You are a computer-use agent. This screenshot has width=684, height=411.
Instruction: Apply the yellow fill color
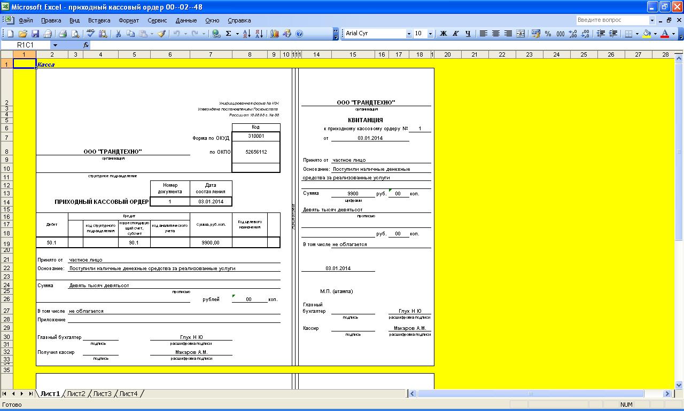click(x=647, y=34)
